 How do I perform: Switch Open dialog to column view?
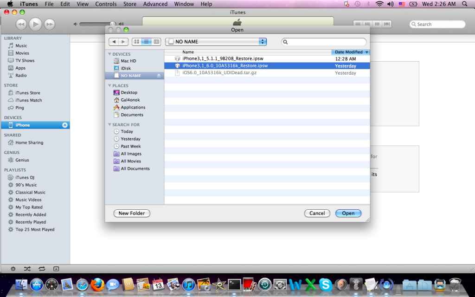(x=156, y=42)
